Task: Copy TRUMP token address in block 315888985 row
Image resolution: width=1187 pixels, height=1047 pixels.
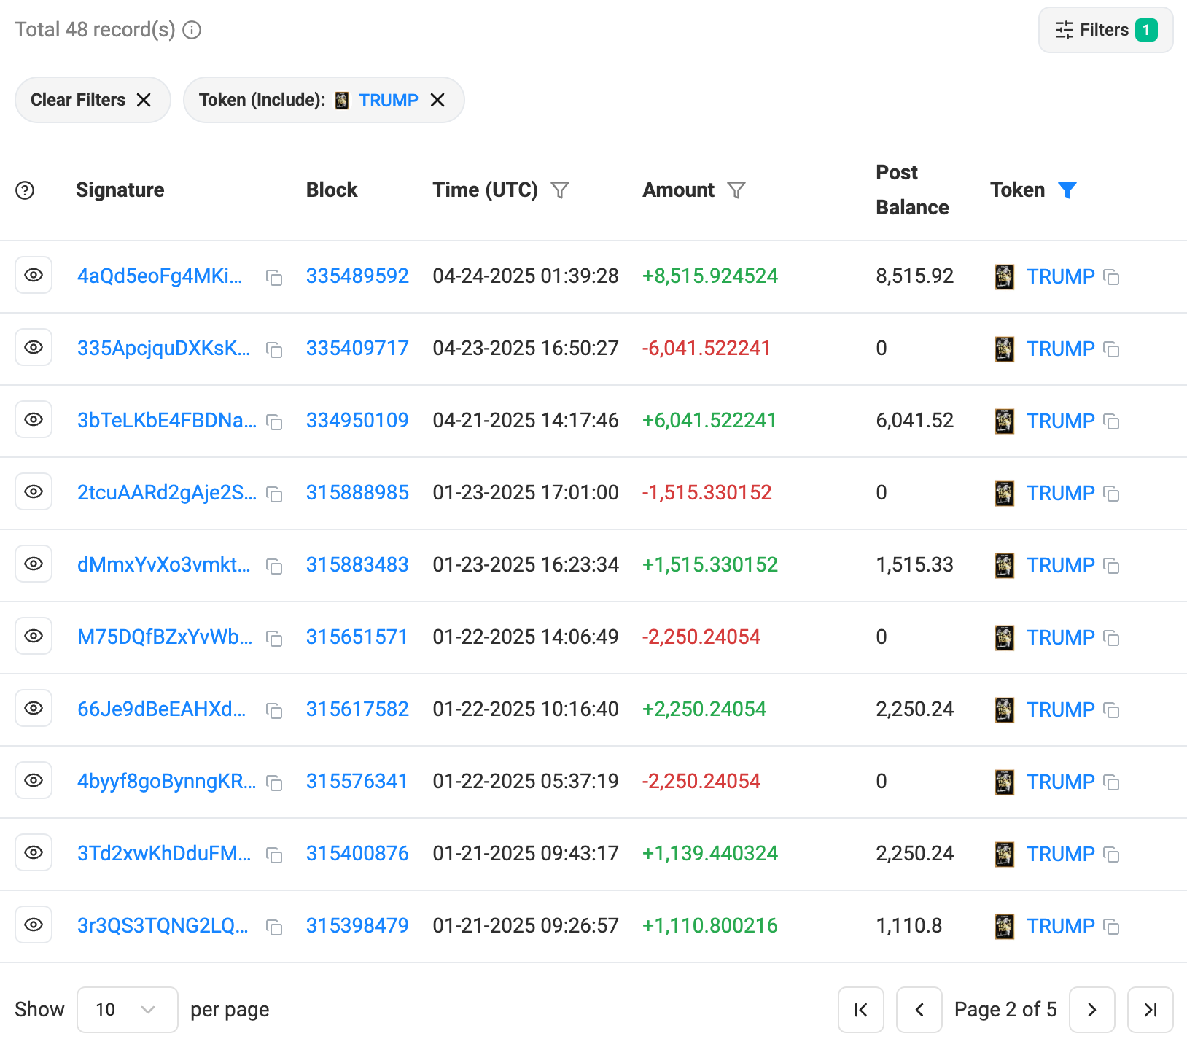Action: [x=1111, y=494]
